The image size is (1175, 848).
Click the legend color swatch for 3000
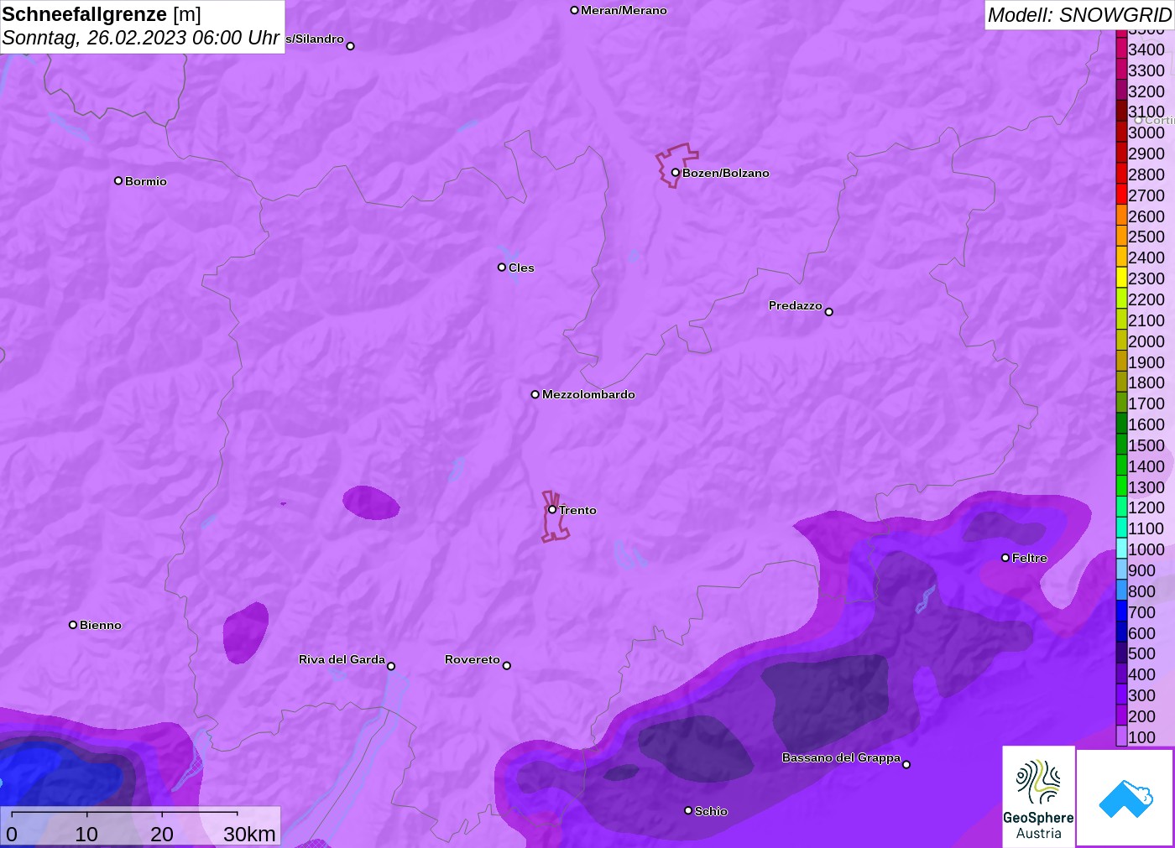[x=1121, y=133]
